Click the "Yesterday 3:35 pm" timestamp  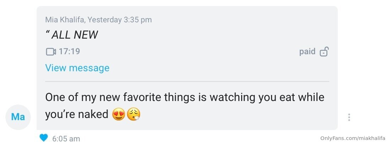click(x=120, y=20)
